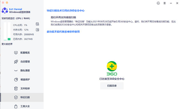Open 文件粉碎 in sidebar
Image resolution: width=180 pixels, height=109 pixels.
click(22, 88)
